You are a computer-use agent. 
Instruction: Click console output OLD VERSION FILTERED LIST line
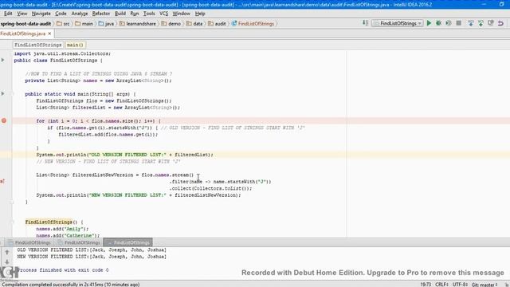92,250
